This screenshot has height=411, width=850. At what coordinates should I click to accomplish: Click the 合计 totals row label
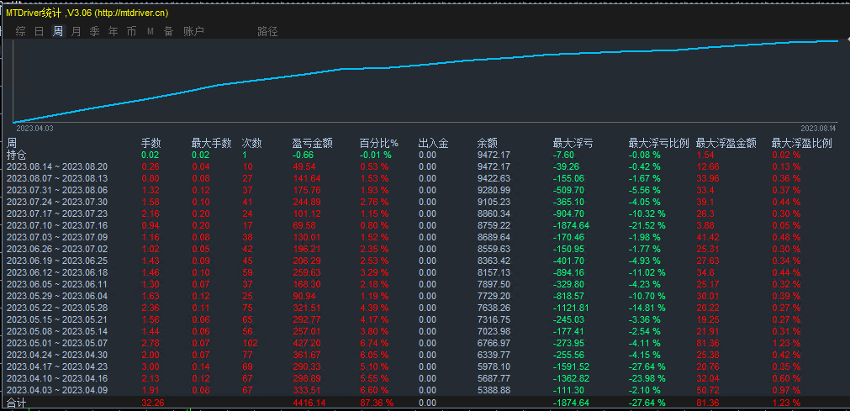(x=16, y=403)
